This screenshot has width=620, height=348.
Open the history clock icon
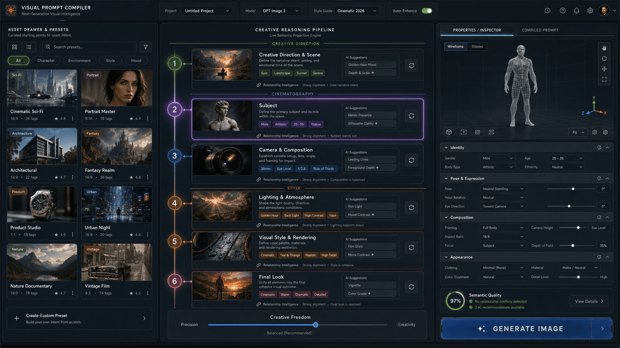point(547,11)
